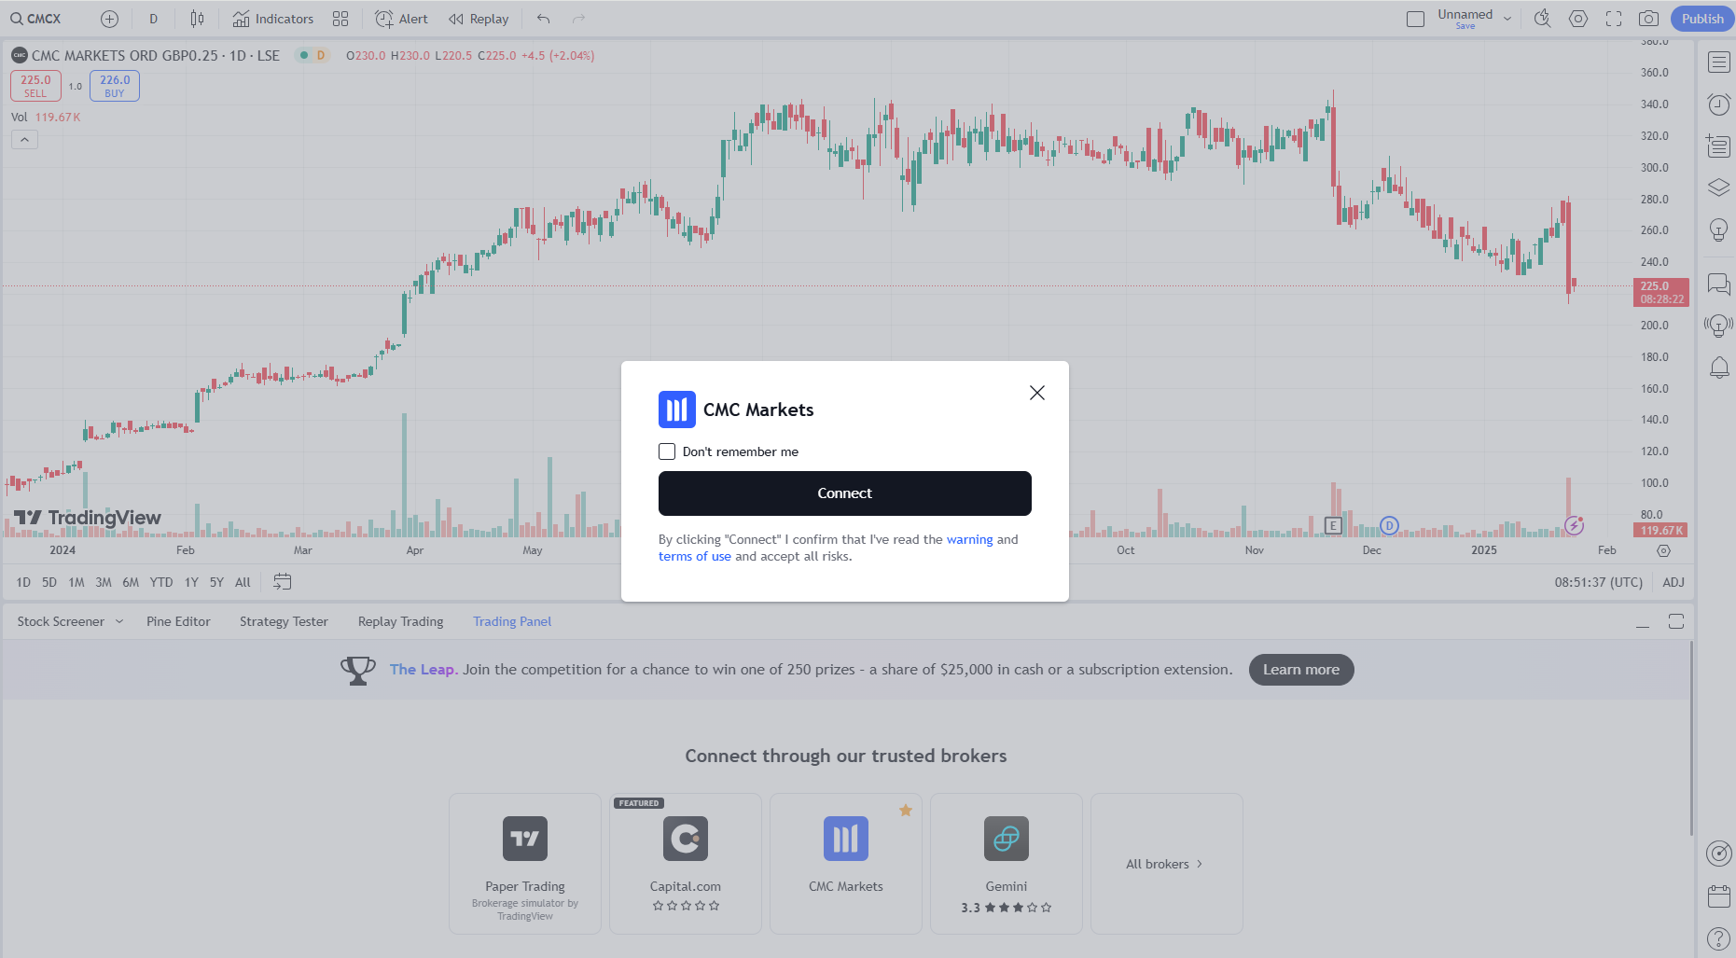This screenshot has width=1736, height=958.
Task: Toggle ADJ adjusted data mode
Action: pos(1674,582)
